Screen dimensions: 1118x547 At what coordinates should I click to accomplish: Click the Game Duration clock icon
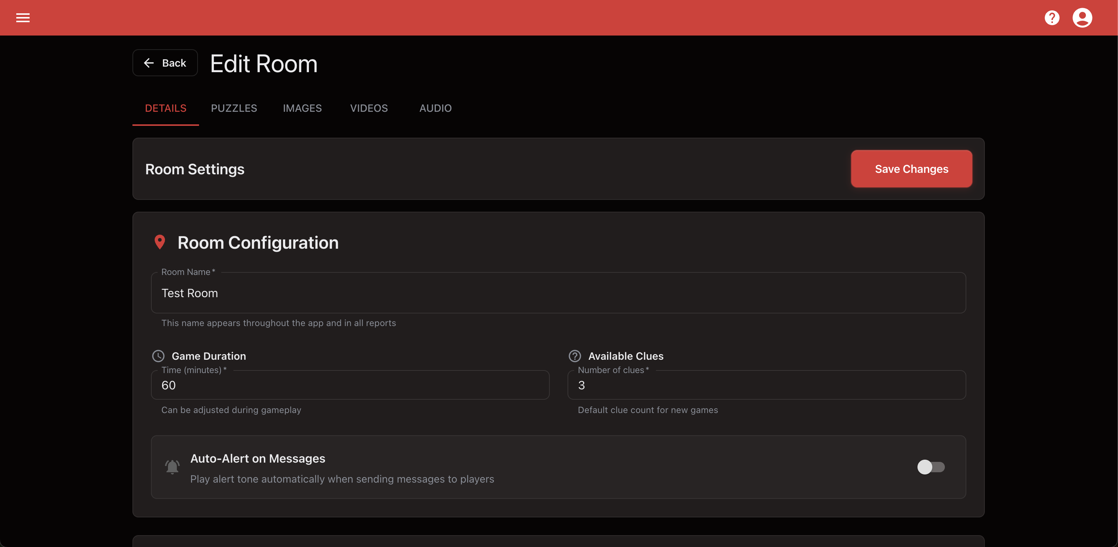(158, 356)
